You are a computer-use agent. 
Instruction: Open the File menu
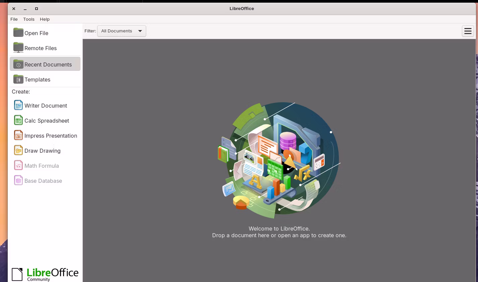[14, 19]
